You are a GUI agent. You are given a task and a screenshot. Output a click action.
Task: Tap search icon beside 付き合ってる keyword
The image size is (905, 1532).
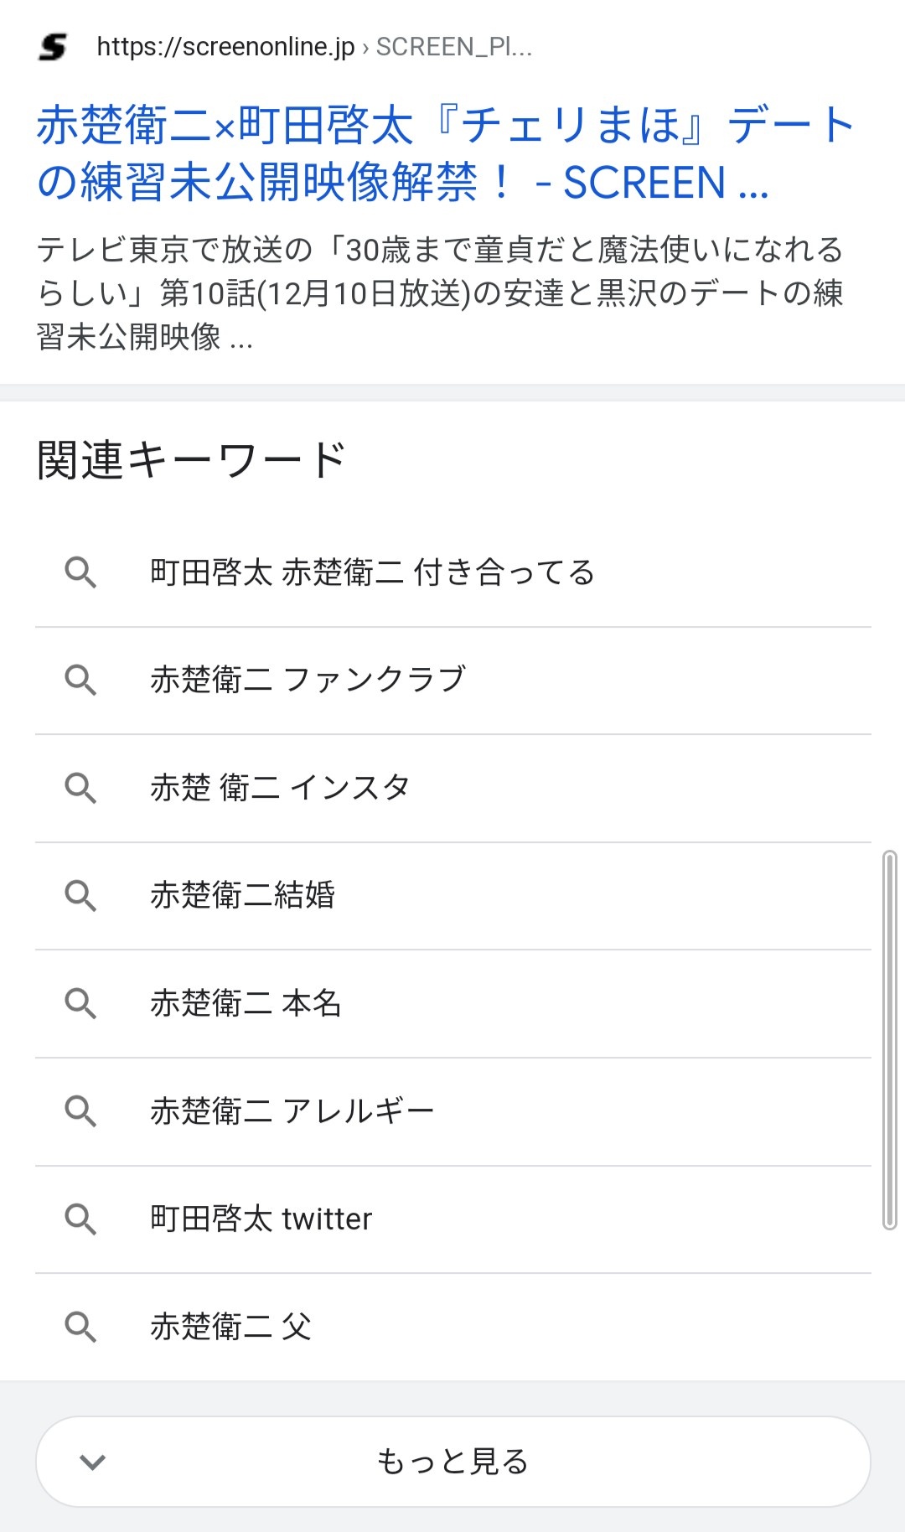(x=80, y=572)
